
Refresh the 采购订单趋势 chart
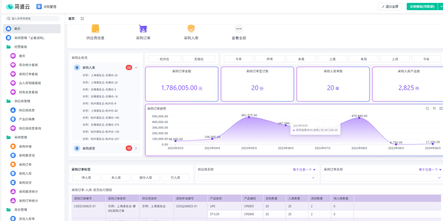point(427,109)
